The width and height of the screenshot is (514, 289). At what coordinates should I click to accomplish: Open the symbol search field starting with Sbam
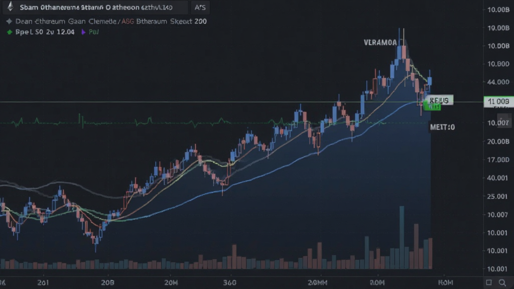[96, 7]
